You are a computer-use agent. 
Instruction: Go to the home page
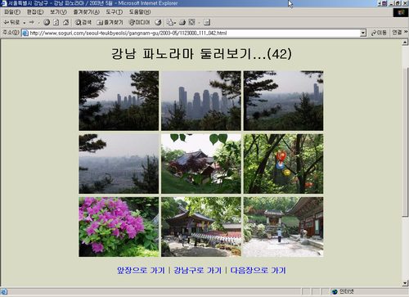[x=65, y=22]
